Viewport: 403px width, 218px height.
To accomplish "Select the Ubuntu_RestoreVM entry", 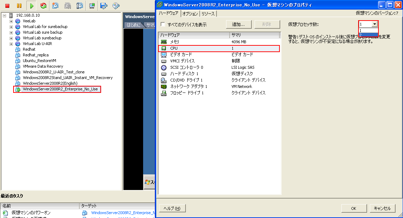I will pyautogui.click(x=39, y=61).
